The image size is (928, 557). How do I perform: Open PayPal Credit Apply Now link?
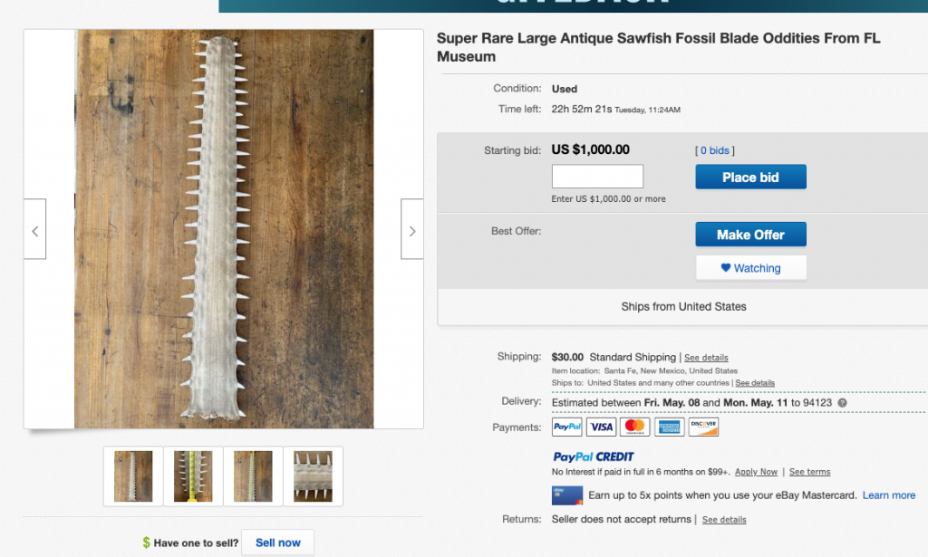[x=756, y=472]
